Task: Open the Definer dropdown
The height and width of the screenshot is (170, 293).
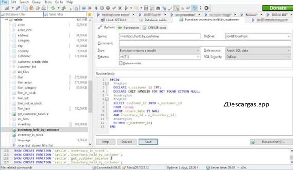Action: tap(289, 36)
